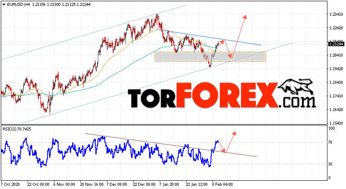Image resolution: width=346 pixels, height=189 pixels.
Task: Select the RSI 30 level label
Action: click(x=330, y=164)
